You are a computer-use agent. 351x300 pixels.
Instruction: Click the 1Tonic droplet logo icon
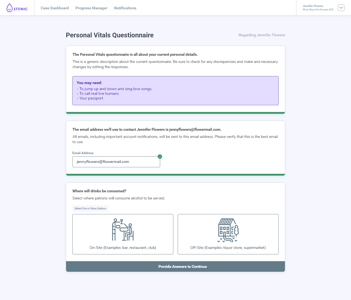pyautogui.click(x=10, y=8)
